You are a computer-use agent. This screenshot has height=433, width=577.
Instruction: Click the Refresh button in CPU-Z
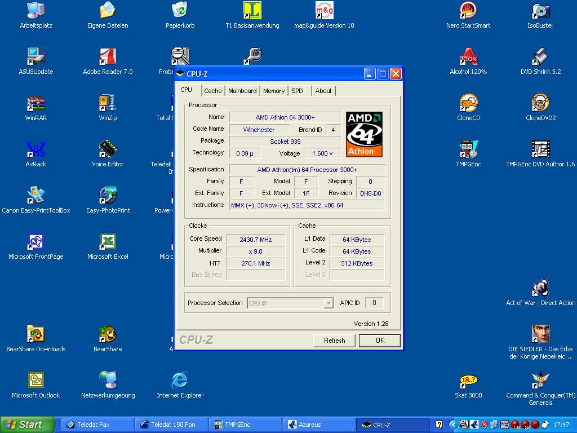pos(334,341)
